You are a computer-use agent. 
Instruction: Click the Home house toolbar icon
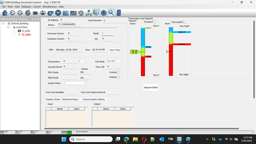pos(5,13)
